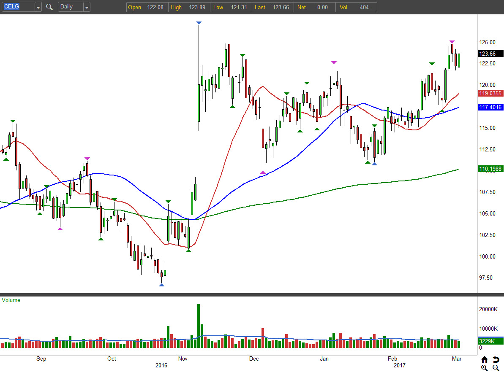Click the Volume panel title
This screenshot has height=372, width=504.
11,300
